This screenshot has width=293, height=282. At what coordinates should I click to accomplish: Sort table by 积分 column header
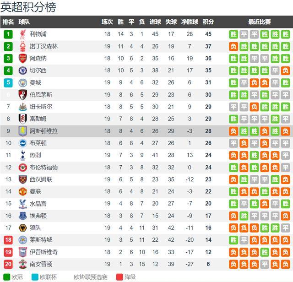(x=208, y=22)
